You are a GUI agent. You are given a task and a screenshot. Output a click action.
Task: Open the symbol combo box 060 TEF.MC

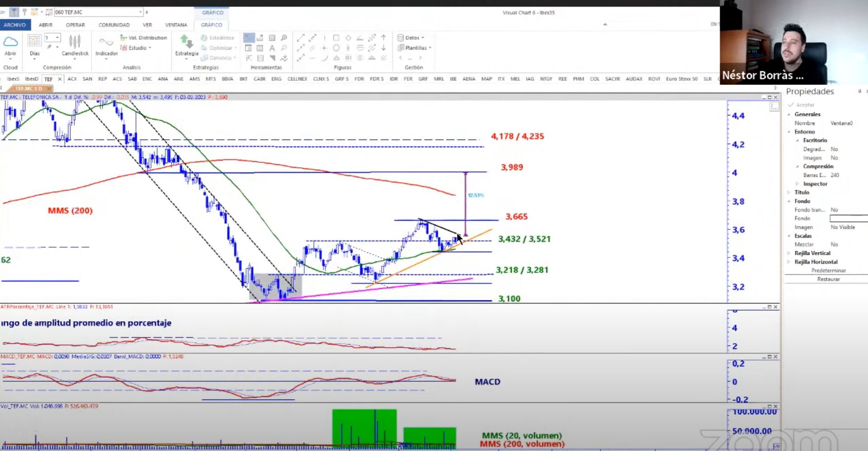pyautogui.click(x=98, y=12)
